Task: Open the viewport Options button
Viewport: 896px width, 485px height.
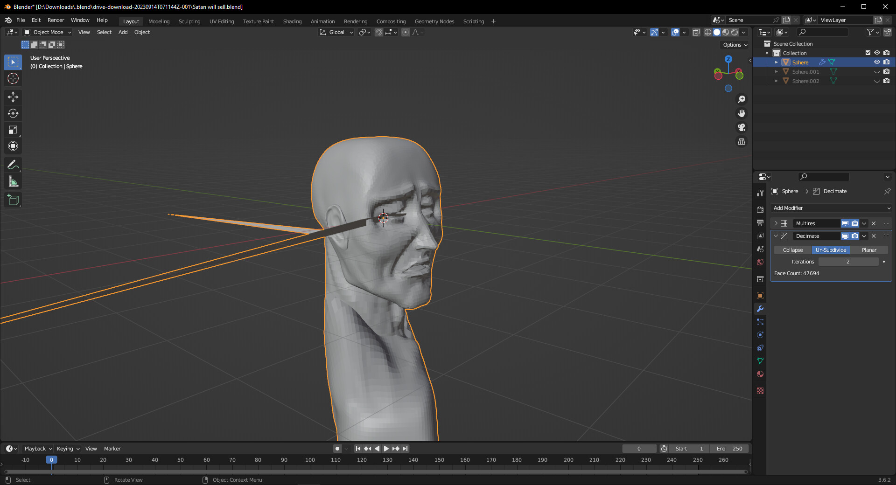Action: (735, 45)
